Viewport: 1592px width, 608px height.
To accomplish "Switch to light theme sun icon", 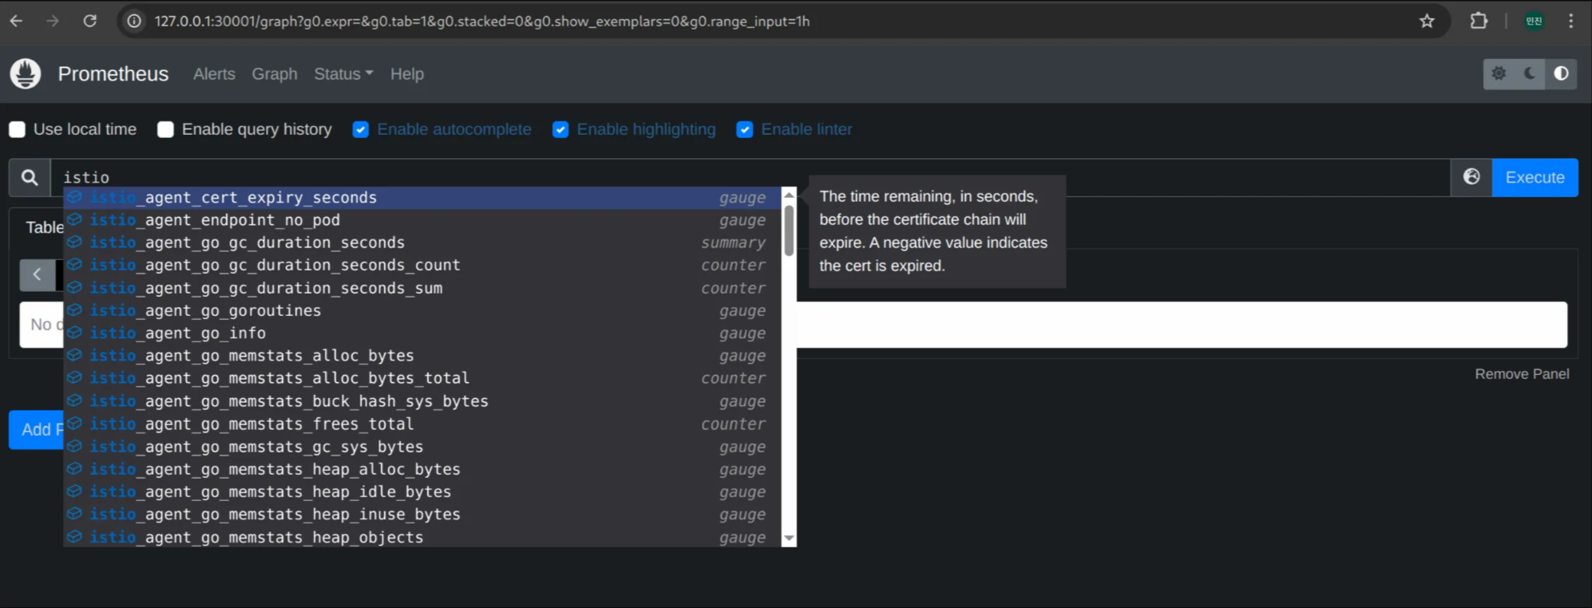I will click(x=1499, y=73).
